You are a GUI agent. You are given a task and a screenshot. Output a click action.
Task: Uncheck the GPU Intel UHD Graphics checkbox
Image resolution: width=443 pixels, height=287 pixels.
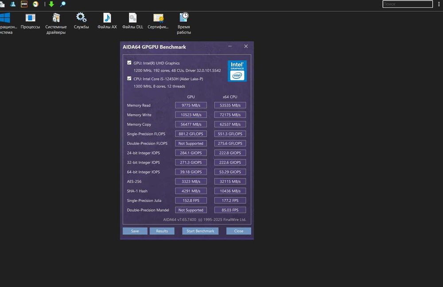tap(129, 63)
